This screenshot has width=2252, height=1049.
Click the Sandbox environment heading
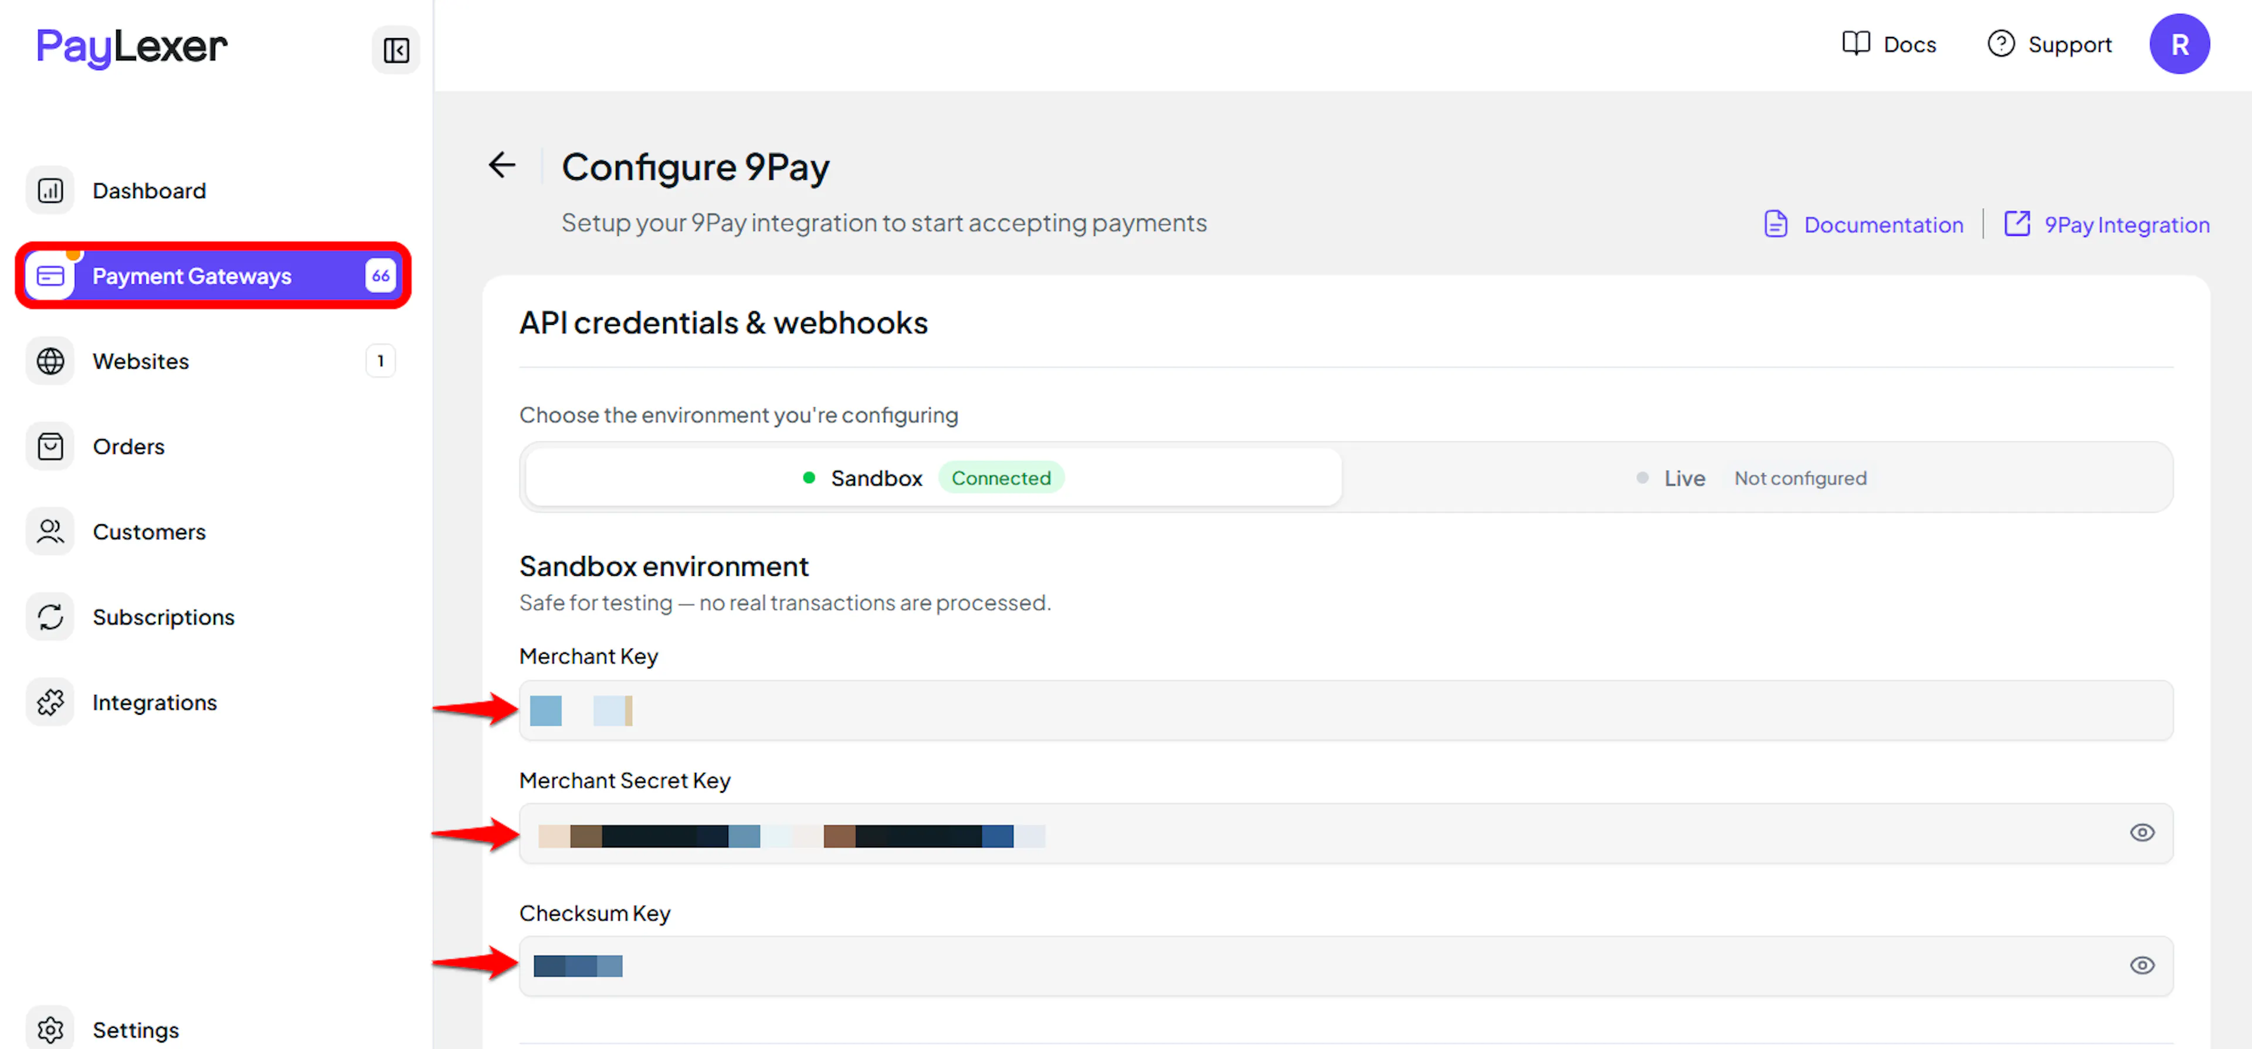(x=663, y=566)
